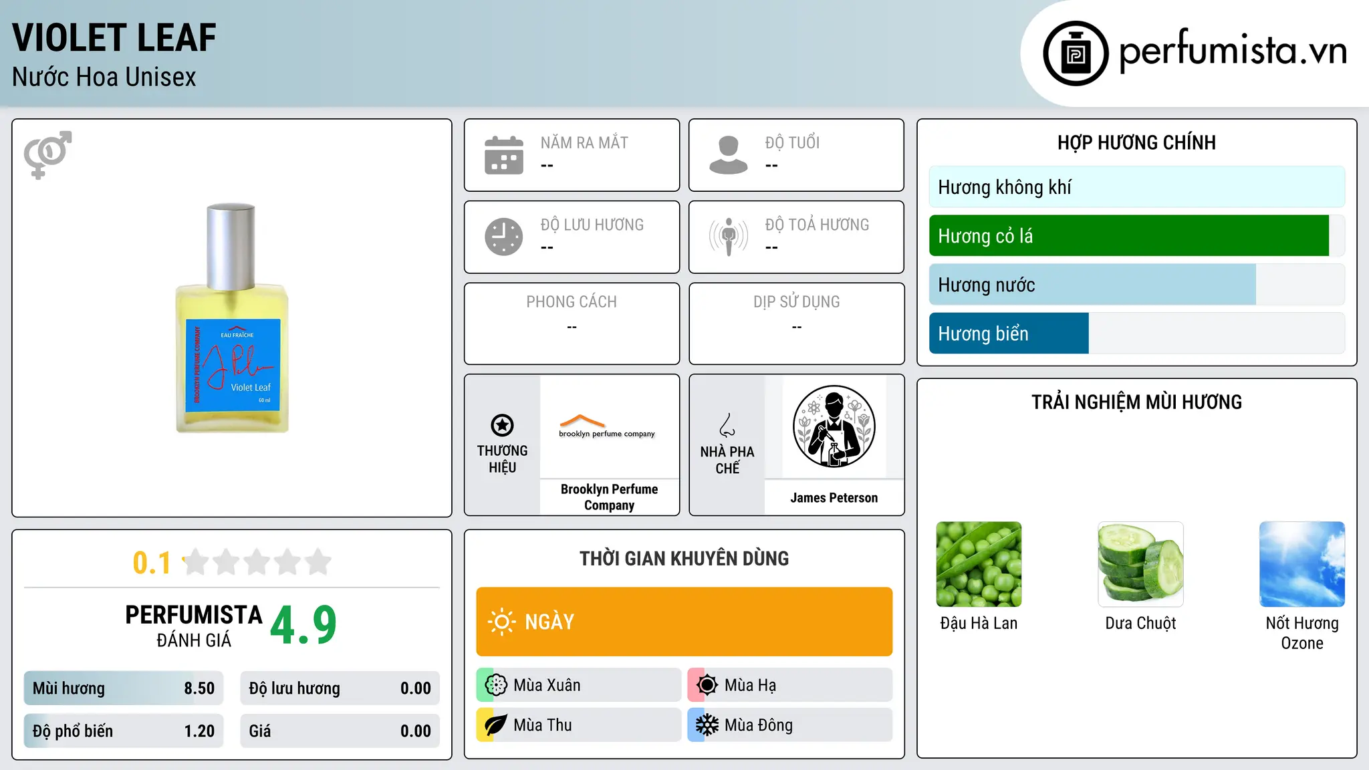Viewport: 1369px width, 770px height.
Task: Click the ĐỘ TOẢ HƯƠNG label
Action: pos(817,225)
